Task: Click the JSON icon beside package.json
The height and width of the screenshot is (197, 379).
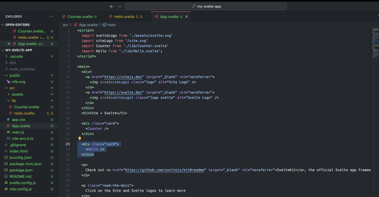Action: tap(6, 170)
